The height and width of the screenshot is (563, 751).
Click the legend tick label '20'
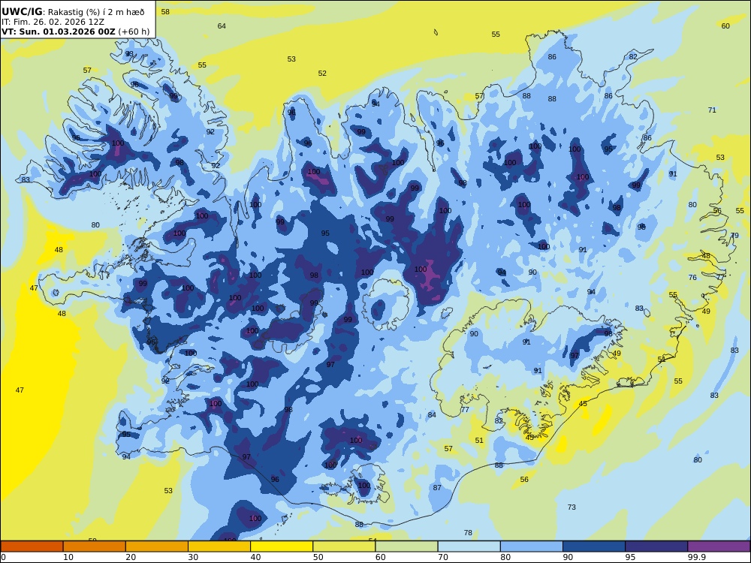point(131,557)
